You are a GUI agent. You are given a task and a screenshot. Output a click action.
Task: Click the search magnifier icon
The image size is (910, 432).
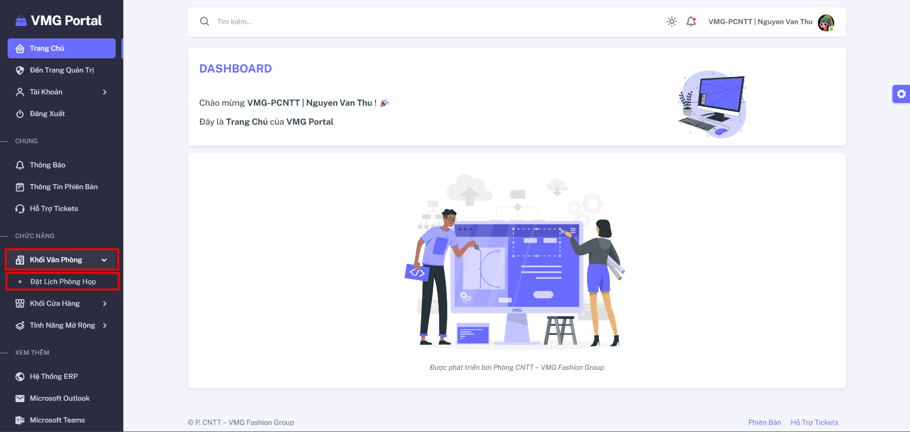coord(204,21)
